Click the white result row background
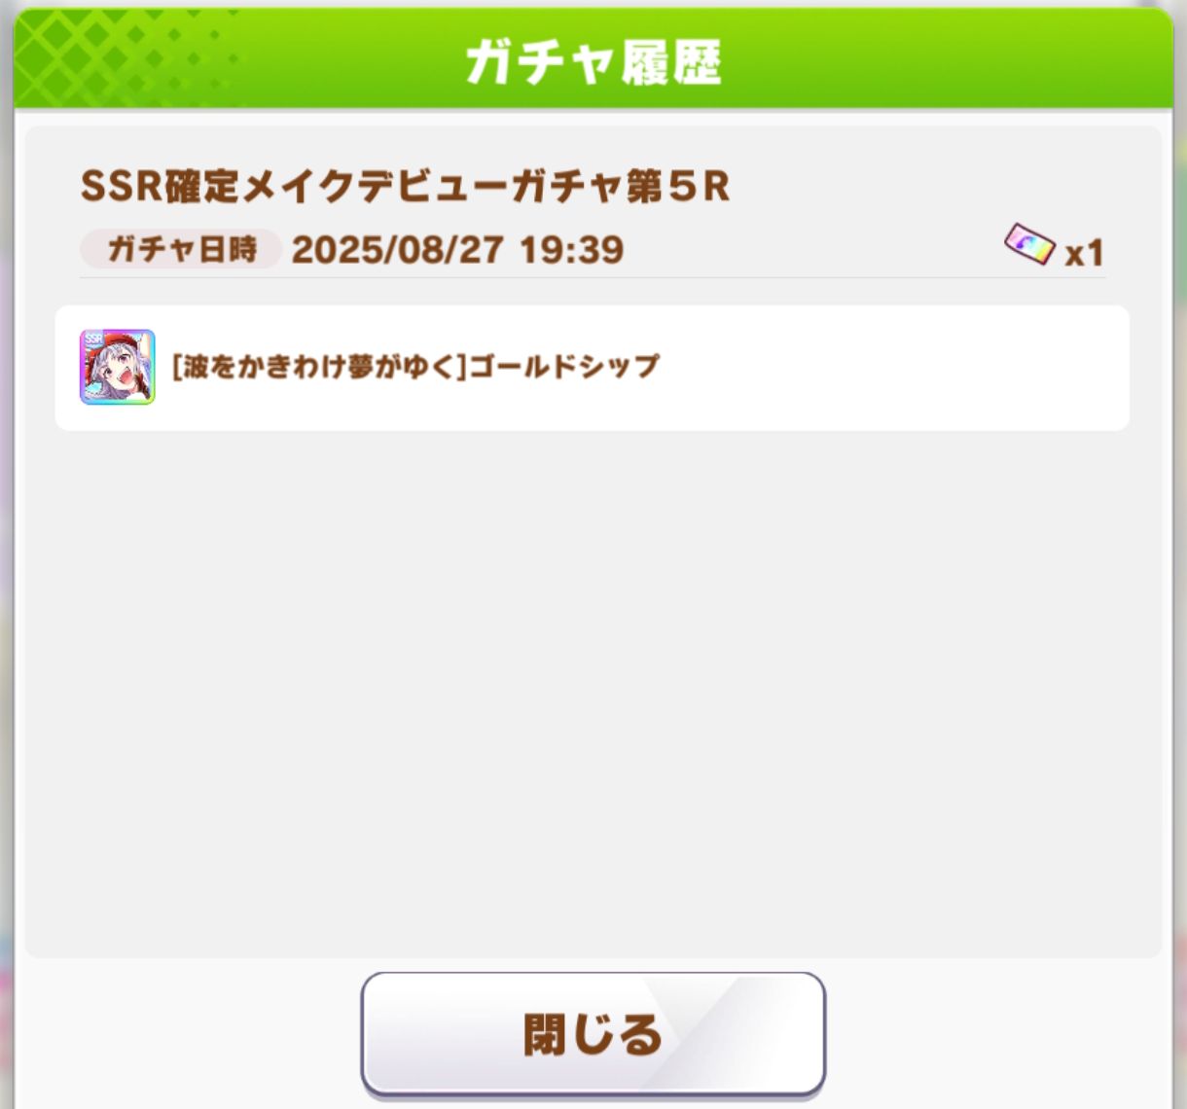This screenshot has height=1109, width=1187. pyautogui.click(x=593, y=368)
